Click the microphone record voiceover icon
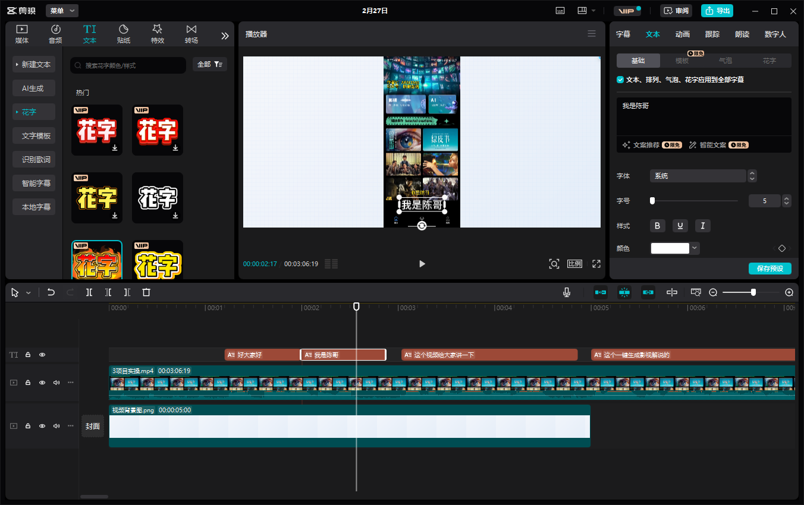The width and height of the screenshot is (804, 505). point(567,292)
